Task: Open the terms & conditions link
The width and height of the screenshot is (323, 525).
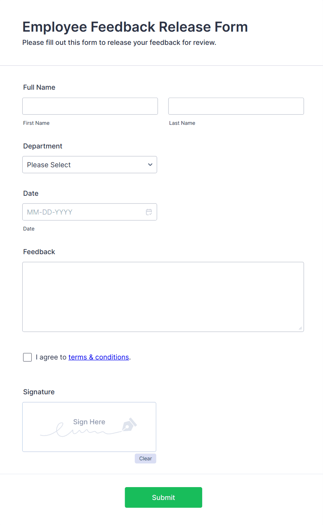Action: [x=98, y=357]
